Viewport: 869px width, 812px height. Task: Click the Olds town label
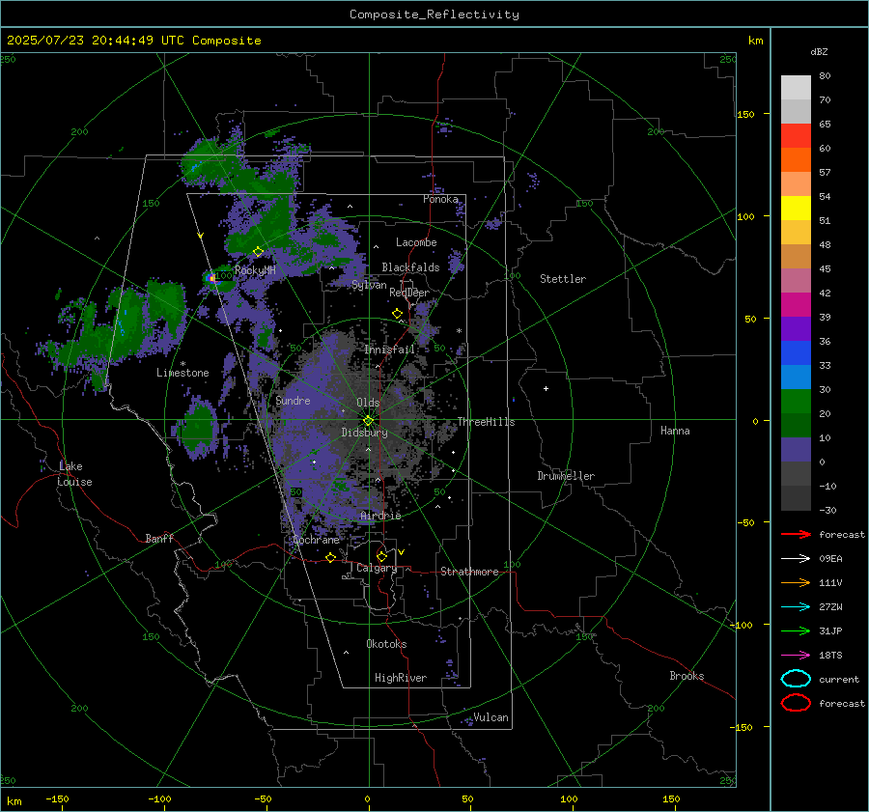pyautogui.click(x=368, y=403)
